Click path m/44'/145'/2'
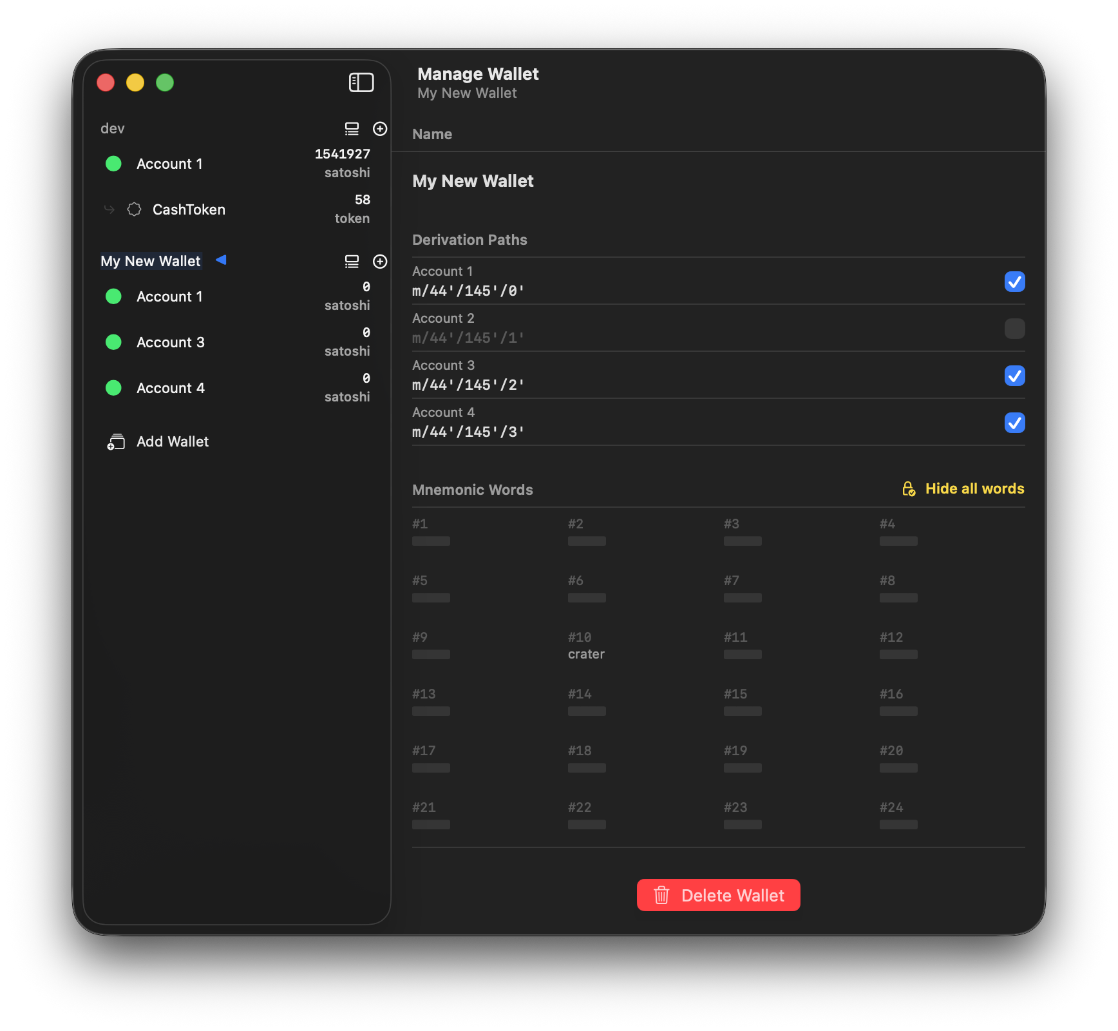 (x=468, y=385)
